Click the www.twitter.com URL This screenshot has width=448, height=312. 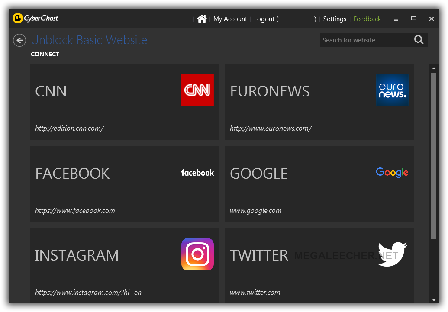[x=255, y=292]
